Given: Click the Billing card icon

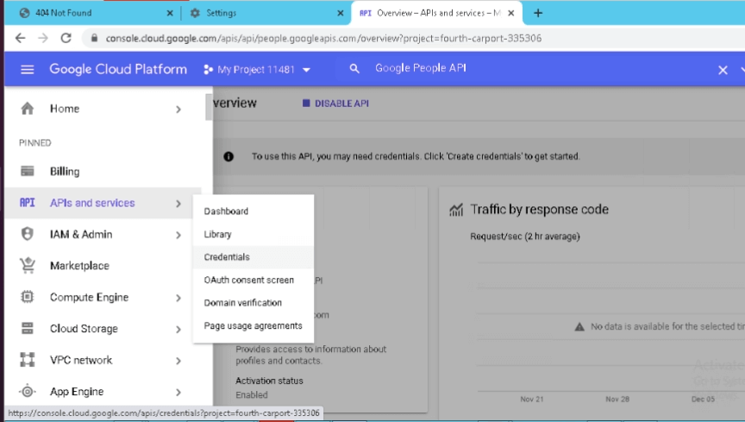Looking at the screenshot, I should (x=27, y=171).
